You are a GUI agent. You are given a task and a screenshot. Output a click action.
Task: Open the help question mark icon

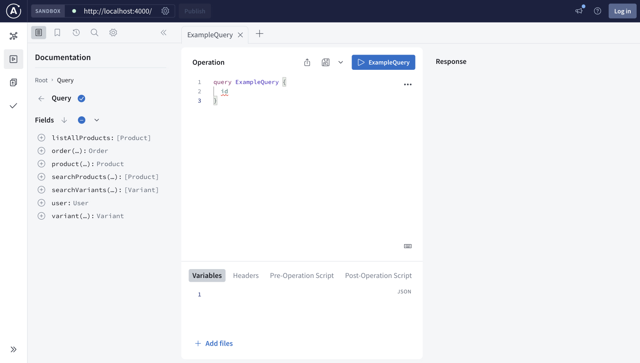[598, 11]
